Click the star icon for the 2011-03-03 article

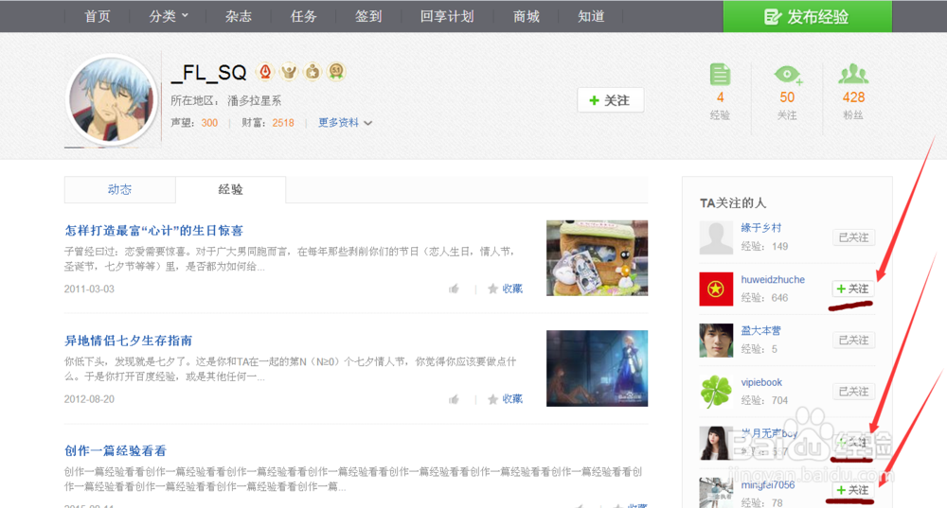[492, 289]
